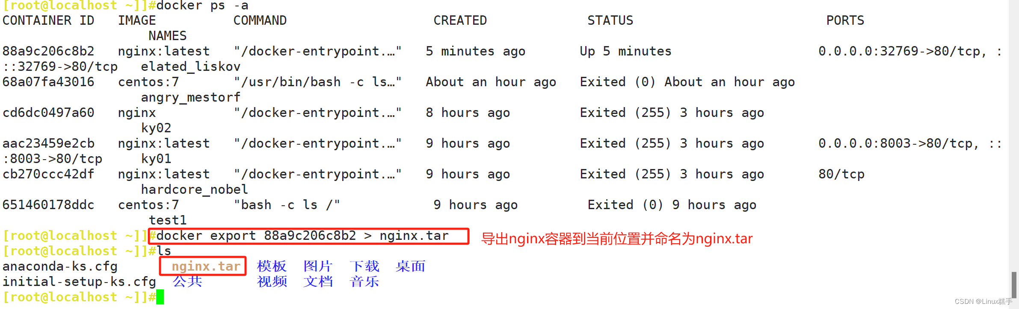Click the container name test1
The height and width of the screenshot is (309, 1019).
point(168,220)
